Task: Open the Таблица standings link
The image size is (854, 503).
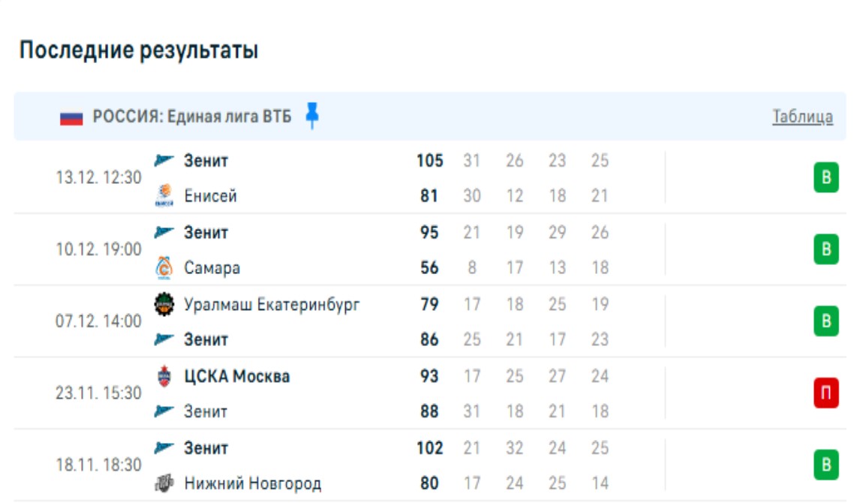Action: click(x=802, y=117)
